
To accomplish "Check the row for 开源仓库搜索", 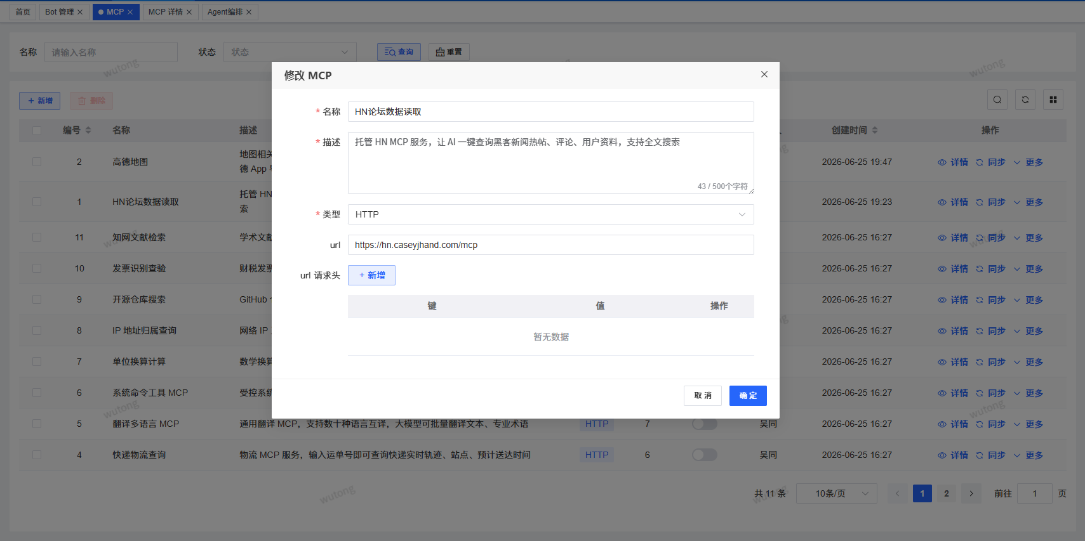I will pos(37,299).
